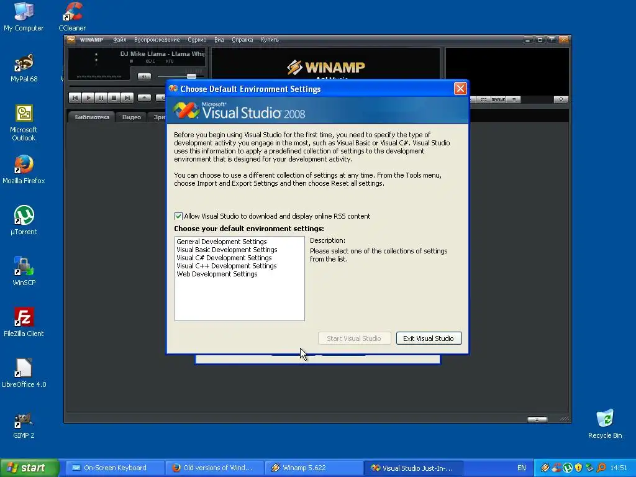Click the ПРОЧИЕ button in Winamp
The width and height of the screenshot is (636, 477).
(x=498, y=99)
